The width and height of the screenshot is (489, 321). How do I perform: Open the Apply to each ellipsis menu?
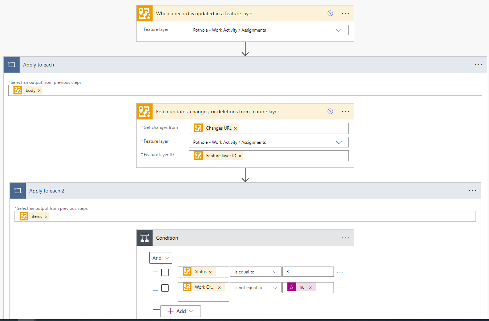coord(478,65)
